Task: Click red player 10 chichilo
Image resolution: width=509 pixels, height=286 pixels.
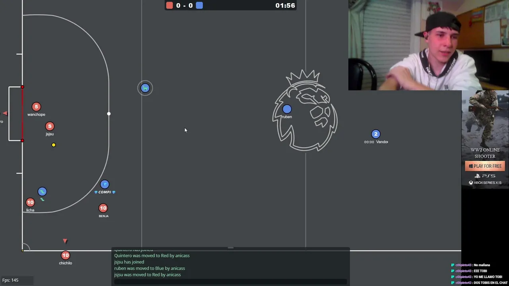Action: tap(65, 255)
